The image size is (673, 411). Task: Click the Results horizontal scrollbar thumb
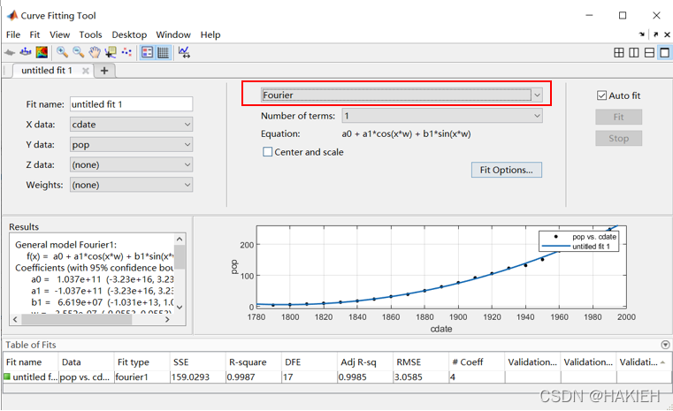(77, 320)
